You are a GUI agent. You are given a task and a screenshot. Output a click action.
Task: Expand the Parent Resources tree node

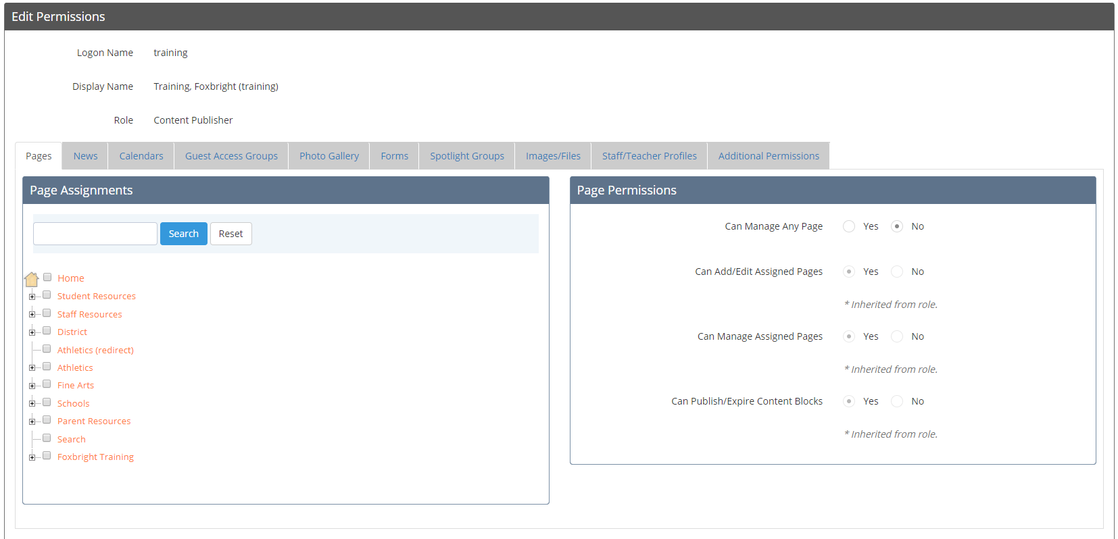pos(32,421)
